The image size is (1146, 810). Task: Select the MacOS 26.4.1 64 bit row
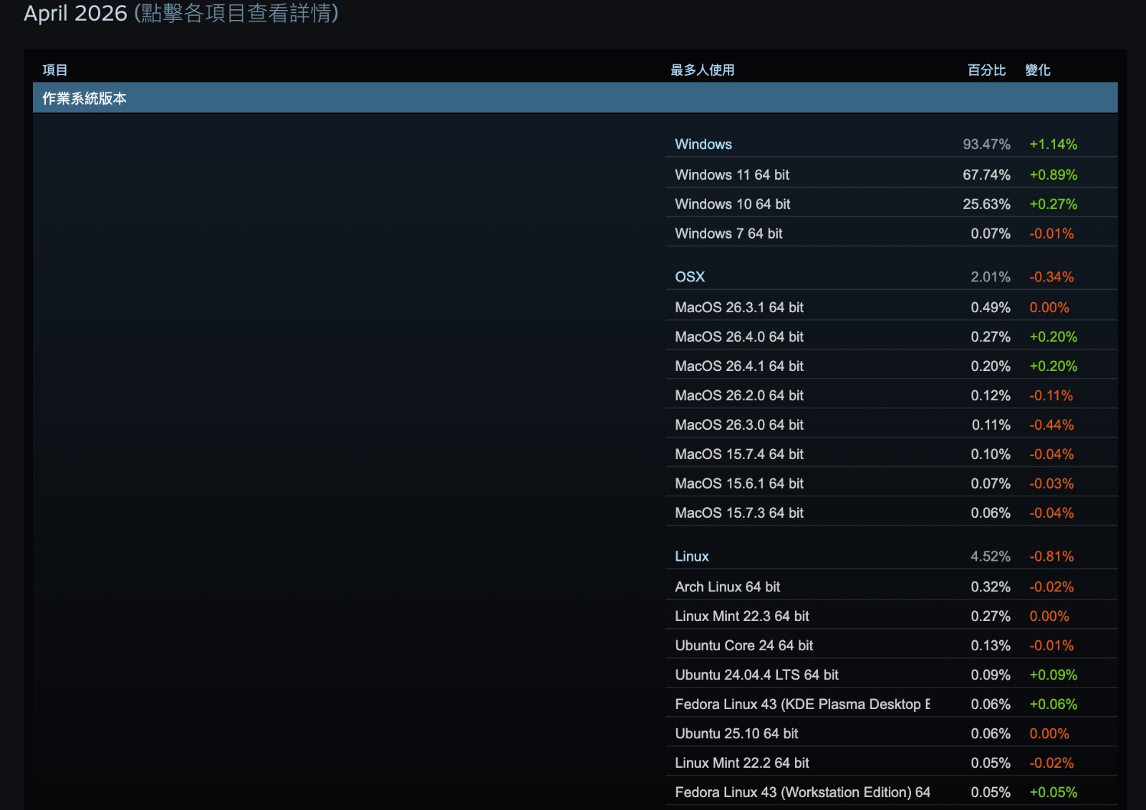tap(892, 366)
